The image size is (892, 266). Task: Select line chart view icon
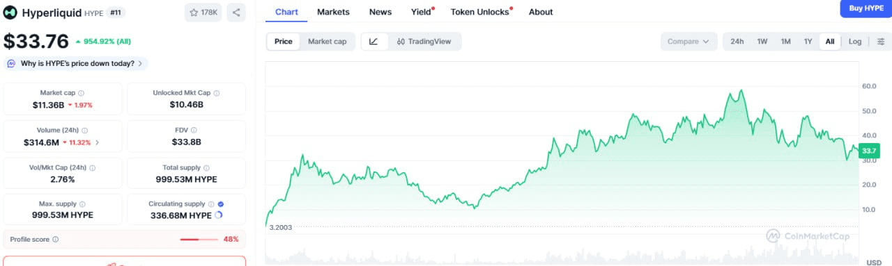[374, 42]
